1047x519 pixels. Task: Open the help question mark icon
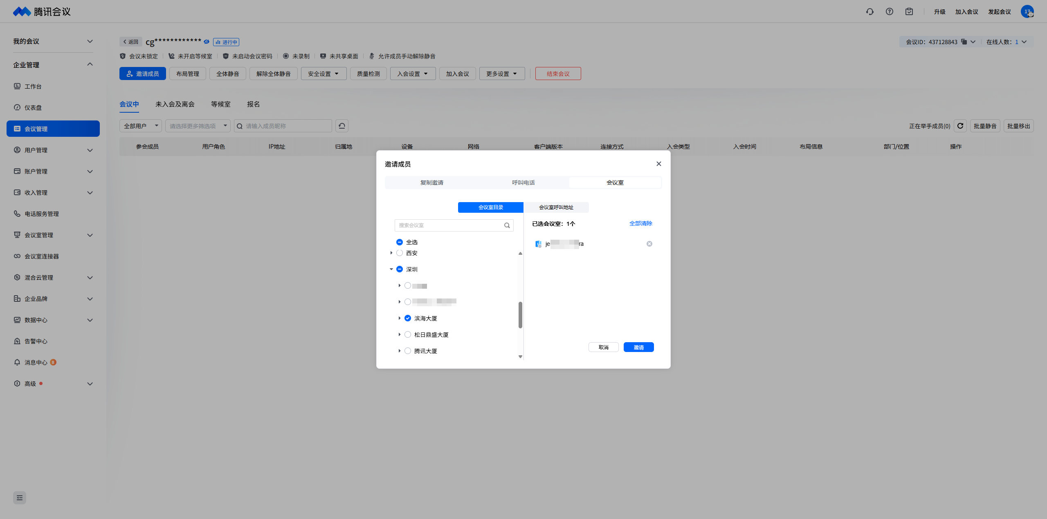889,12
